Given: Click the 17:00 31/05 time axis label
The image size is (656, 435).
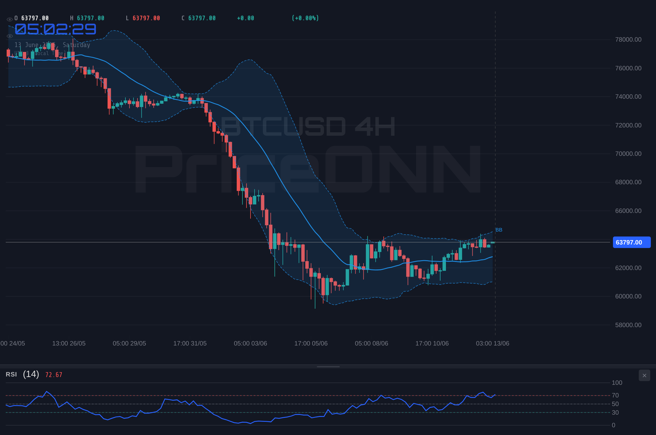Looking at the screenshot, I should pyautogui.click(x=190, y=343).
